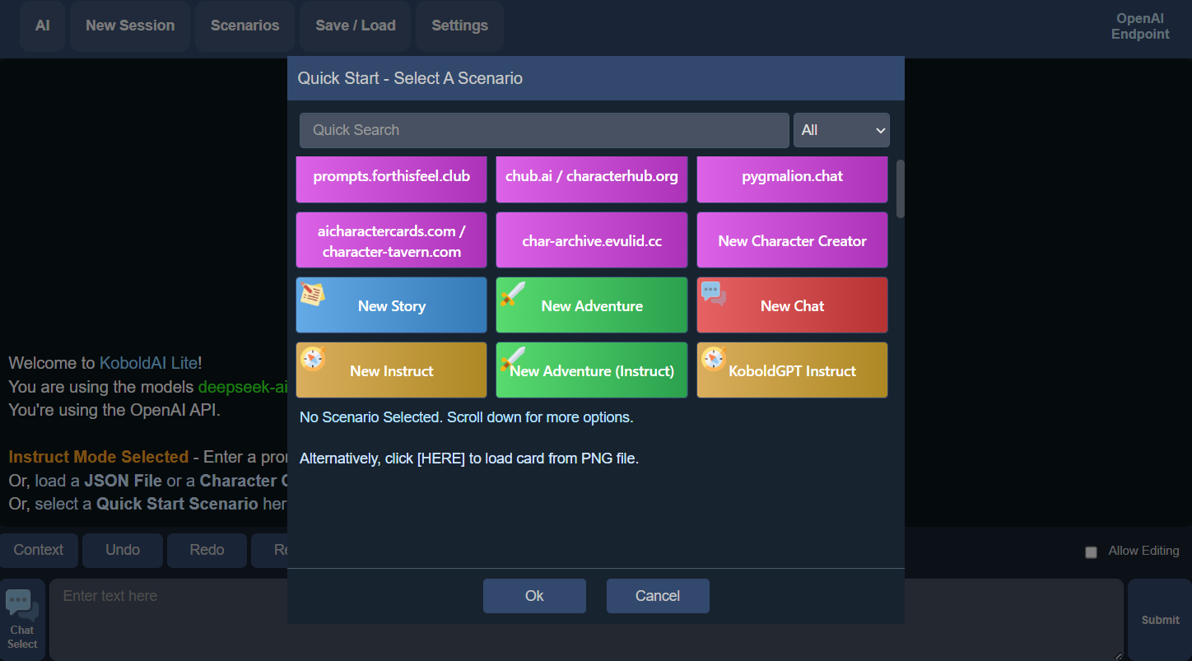This screenshot has height=661, width=1192.
Task: Click the Quick Start Scenario link text
Action: [177, 504]
